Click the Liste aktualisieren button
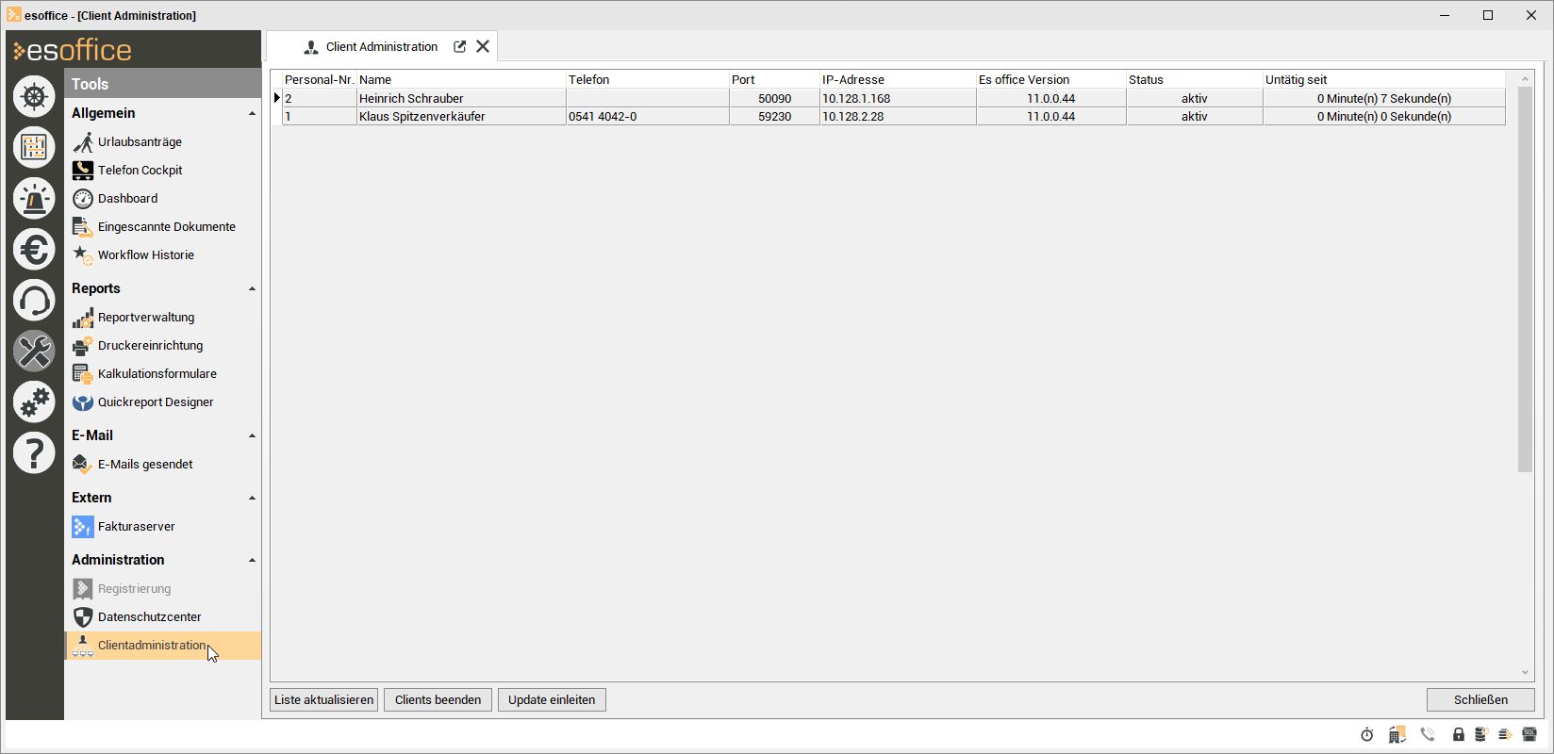1554x754 pixels. pos(323,700)
